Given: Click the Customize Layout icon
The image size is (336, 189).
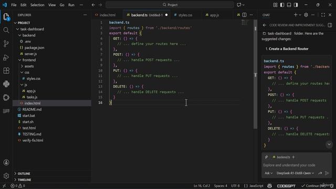Looking at the screenshot, I should tap(275, 5).
